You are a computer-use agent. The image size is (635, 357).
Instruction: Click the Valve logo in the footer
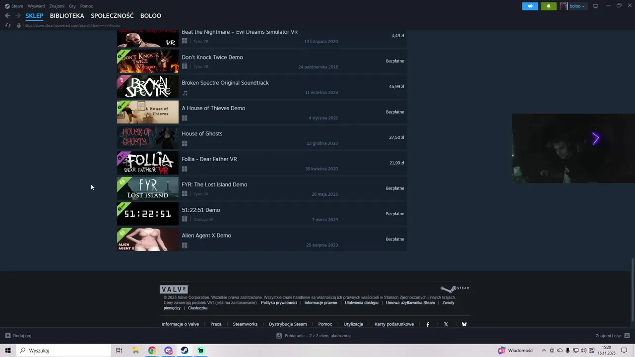click(174, 289)
